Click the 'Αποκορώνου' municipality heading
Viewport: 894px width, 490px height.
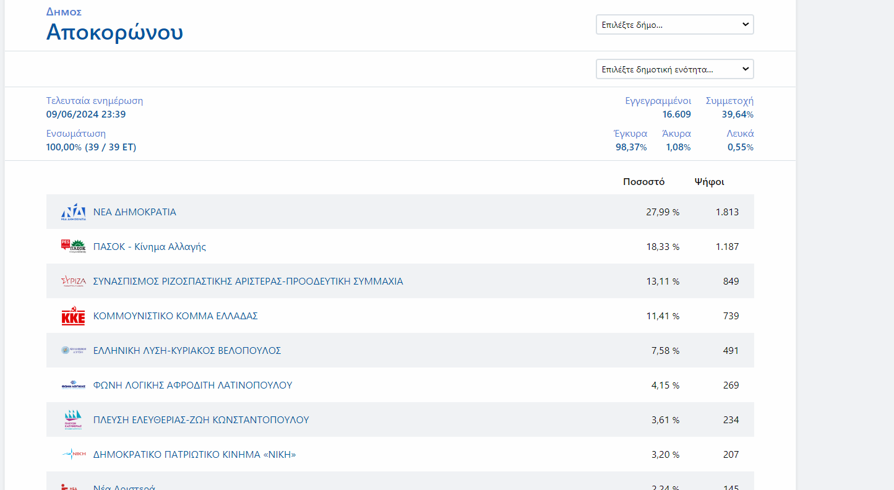[114, 32]
